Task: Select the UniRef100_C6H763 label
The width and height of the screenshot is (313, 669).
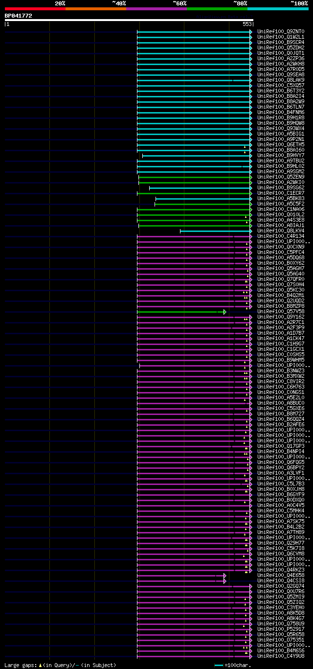Action: point(281,387)
